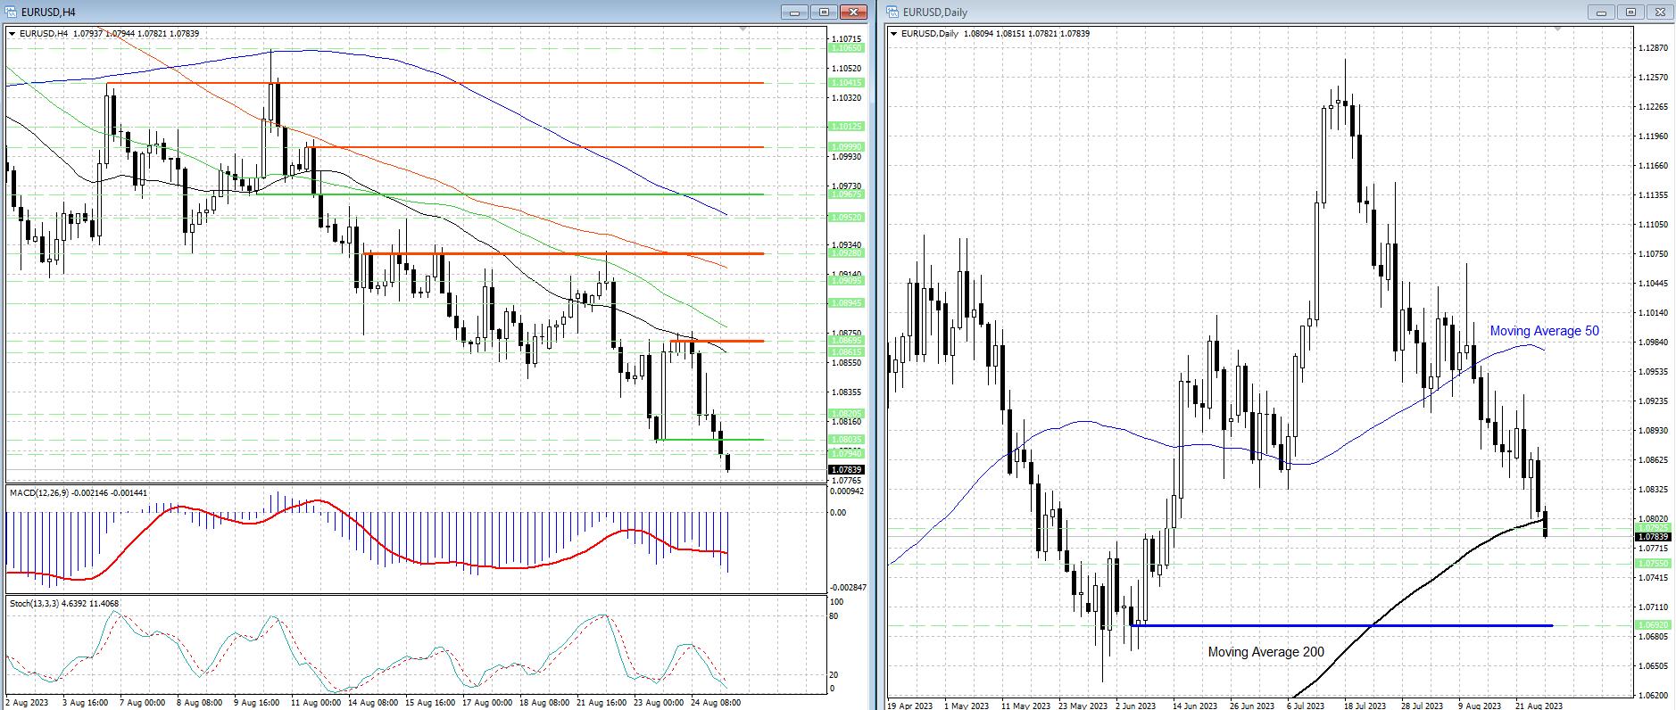Minimize the EURUSD,H4 chart window
This screenshot has width=1676, height=710.
point(793,12)
